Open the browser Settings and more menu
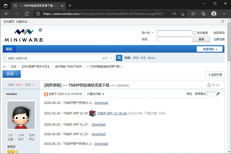 [x=224, y=14]
